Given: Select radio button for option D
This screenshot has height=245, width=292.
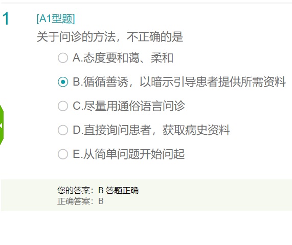Looking at the screenshot, I should [x=63, y=130].
